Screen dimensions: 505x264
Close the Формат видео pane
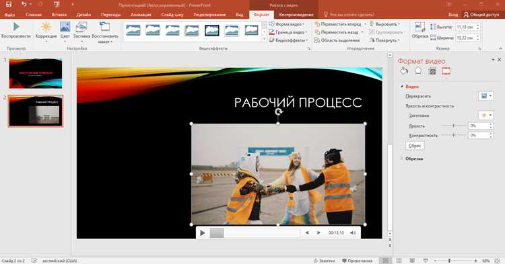[x=499, y=60]
